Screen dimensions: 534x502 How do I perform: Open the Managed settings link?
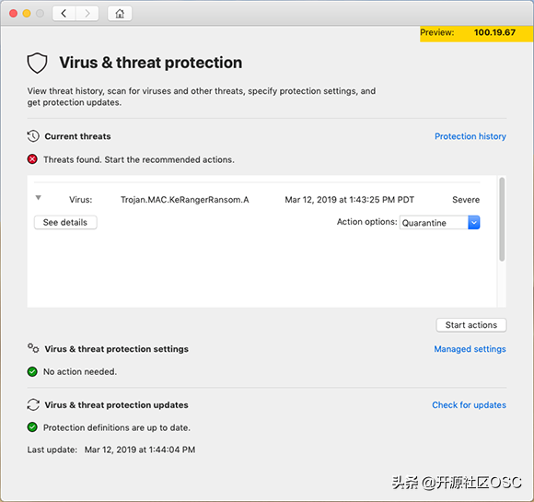point(470,349)
